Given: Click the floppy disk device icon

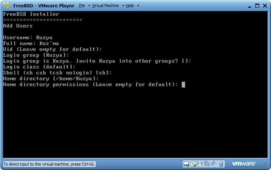Looking at the screenshot, I should [x=200, y=163].
